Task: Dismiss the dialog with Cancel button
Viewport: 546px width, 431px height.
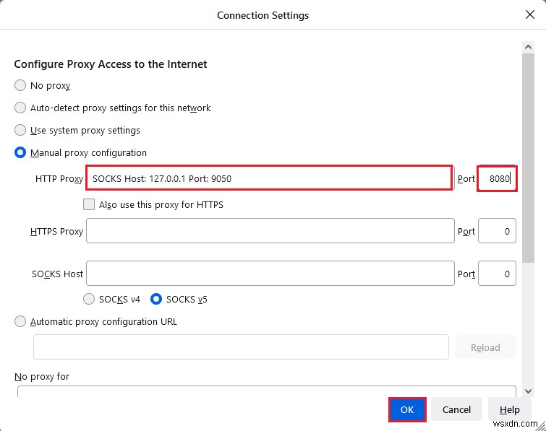Action: click(456, 409)
